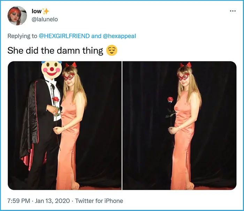Open the @HEXGIRLFRIEND mention
The height and width of the screenshot is (211, 244).
pos(64,36)
